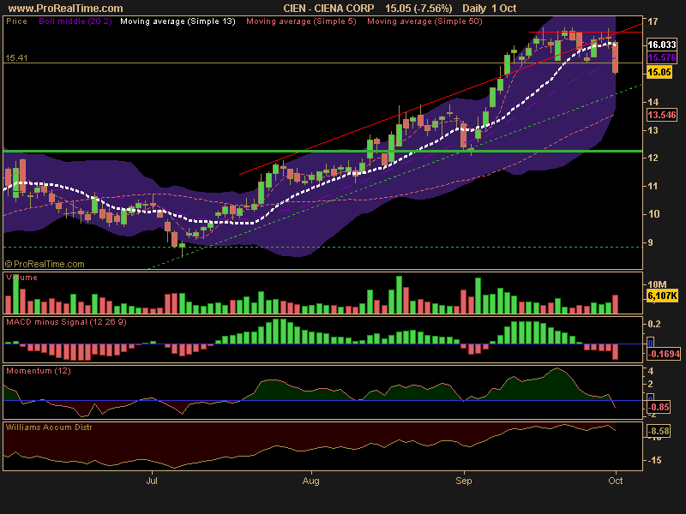This screenshot has height=514, width=686.
Task: Click the Aug date axis marker
Action: click(311, 481)
